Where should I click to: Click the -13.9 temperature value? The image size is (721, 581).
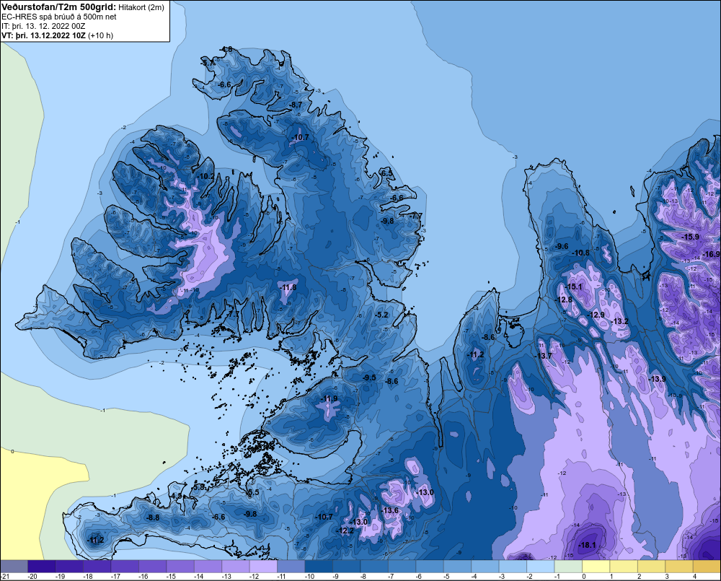pos(657,378)
